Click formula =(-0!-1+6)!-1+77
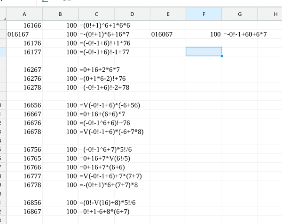 pos(104,52)
